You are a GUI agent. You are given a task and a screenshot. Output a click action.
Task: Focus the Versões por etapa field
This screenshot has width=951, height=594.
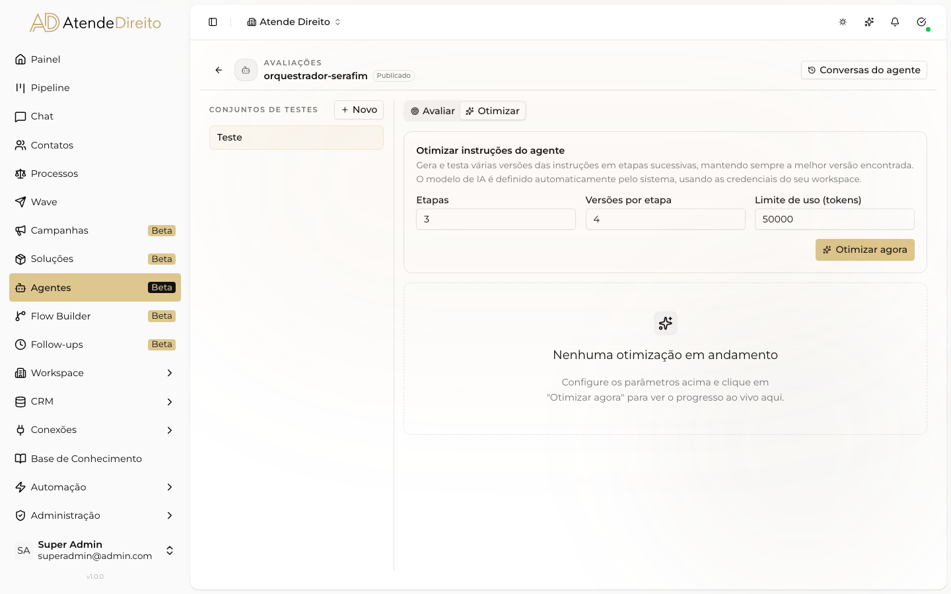click(666, 219)
